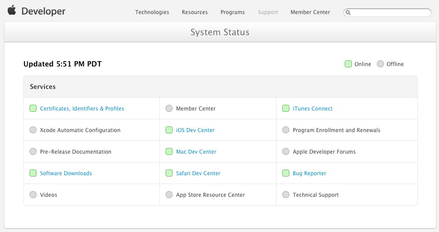Click green status icon beside iOS Dev Center
Image resolution: width=439 pixels, height=232 pixels.
coord(169,130)
